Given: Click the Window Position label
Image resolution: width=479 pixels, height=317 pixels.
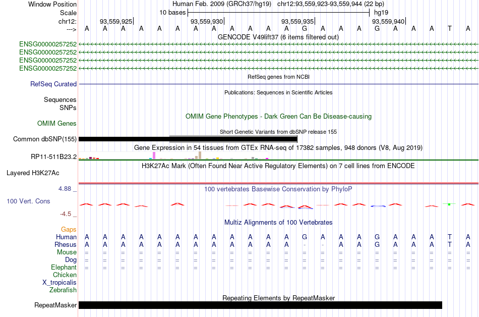Looking at the screenshot, I should [52, 4].
